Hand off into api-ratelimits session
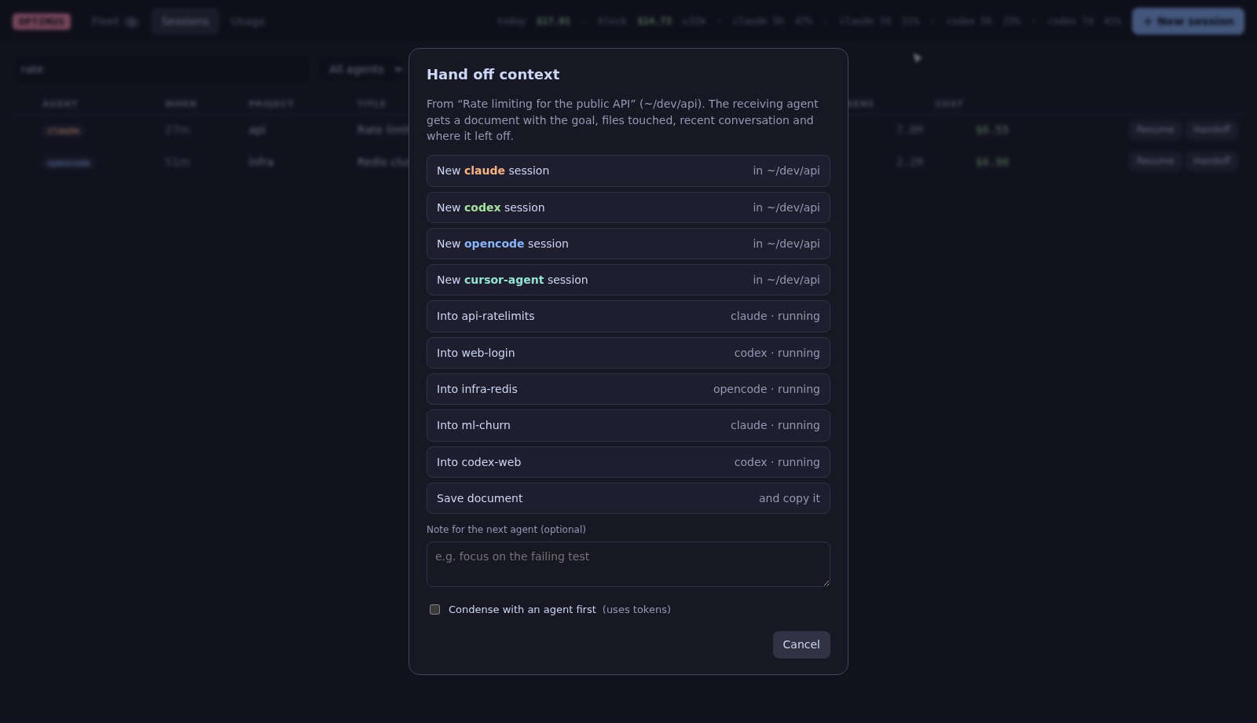Screen dimensions: 1257x723 pyautogui.click(x=628, y=316)
